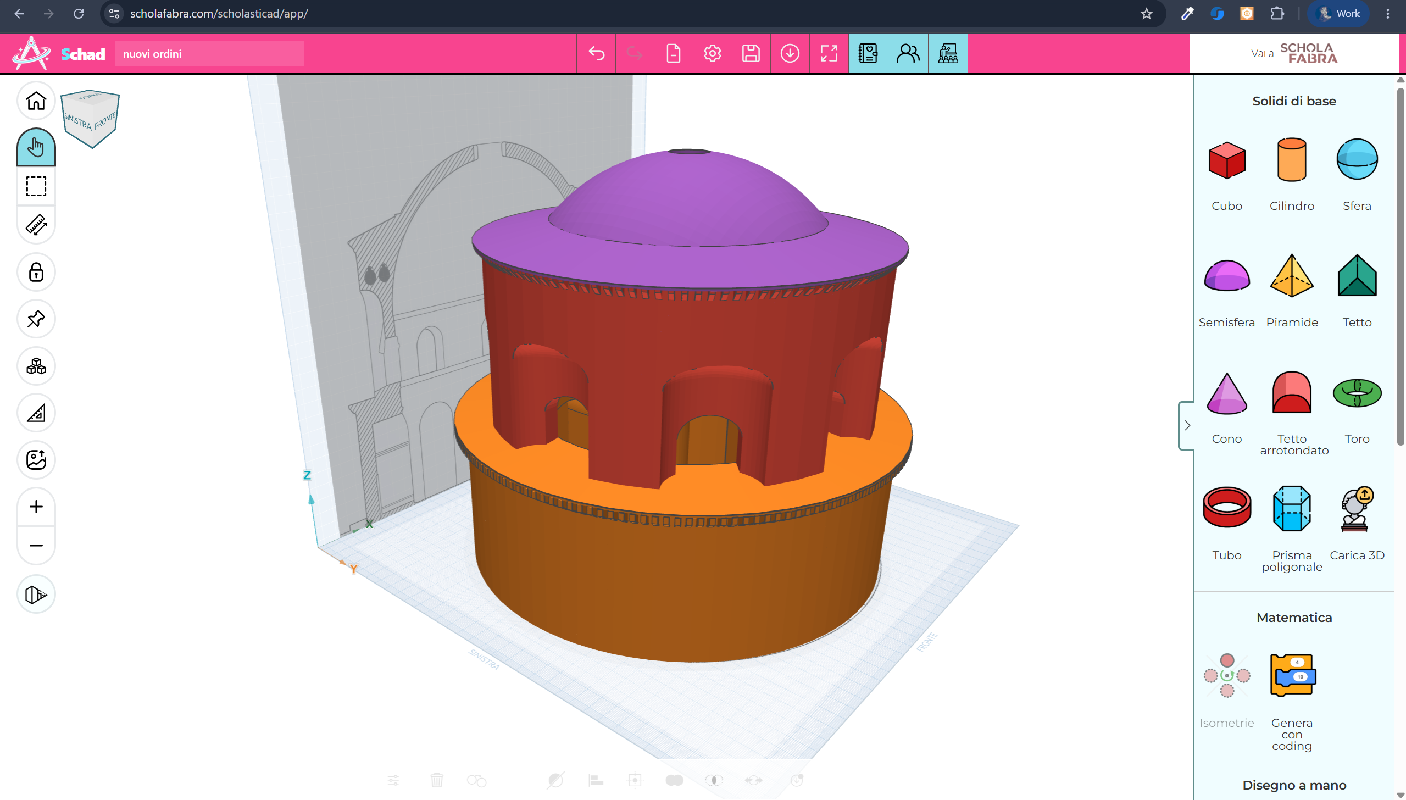
Task: Click the browser back arrow
Action: click(19, 13)
